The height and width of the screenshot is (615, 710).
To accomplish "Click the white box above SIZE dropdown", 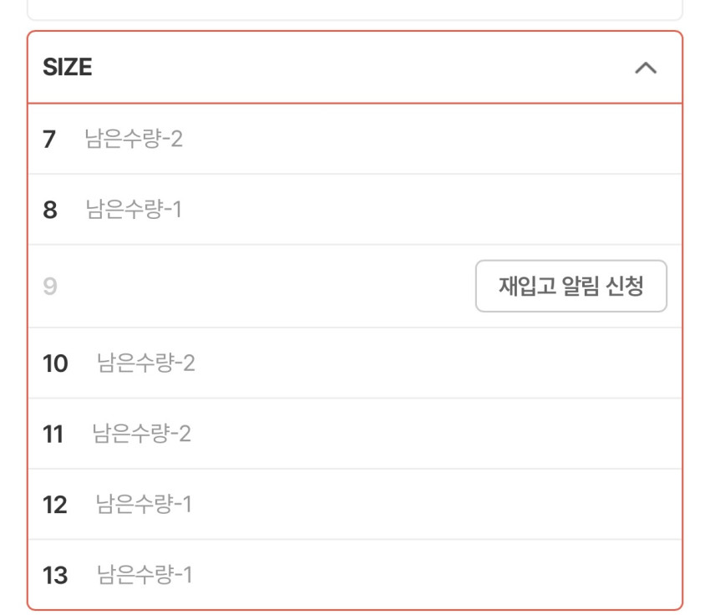I will pyautogui.click(x=354, y=10).
